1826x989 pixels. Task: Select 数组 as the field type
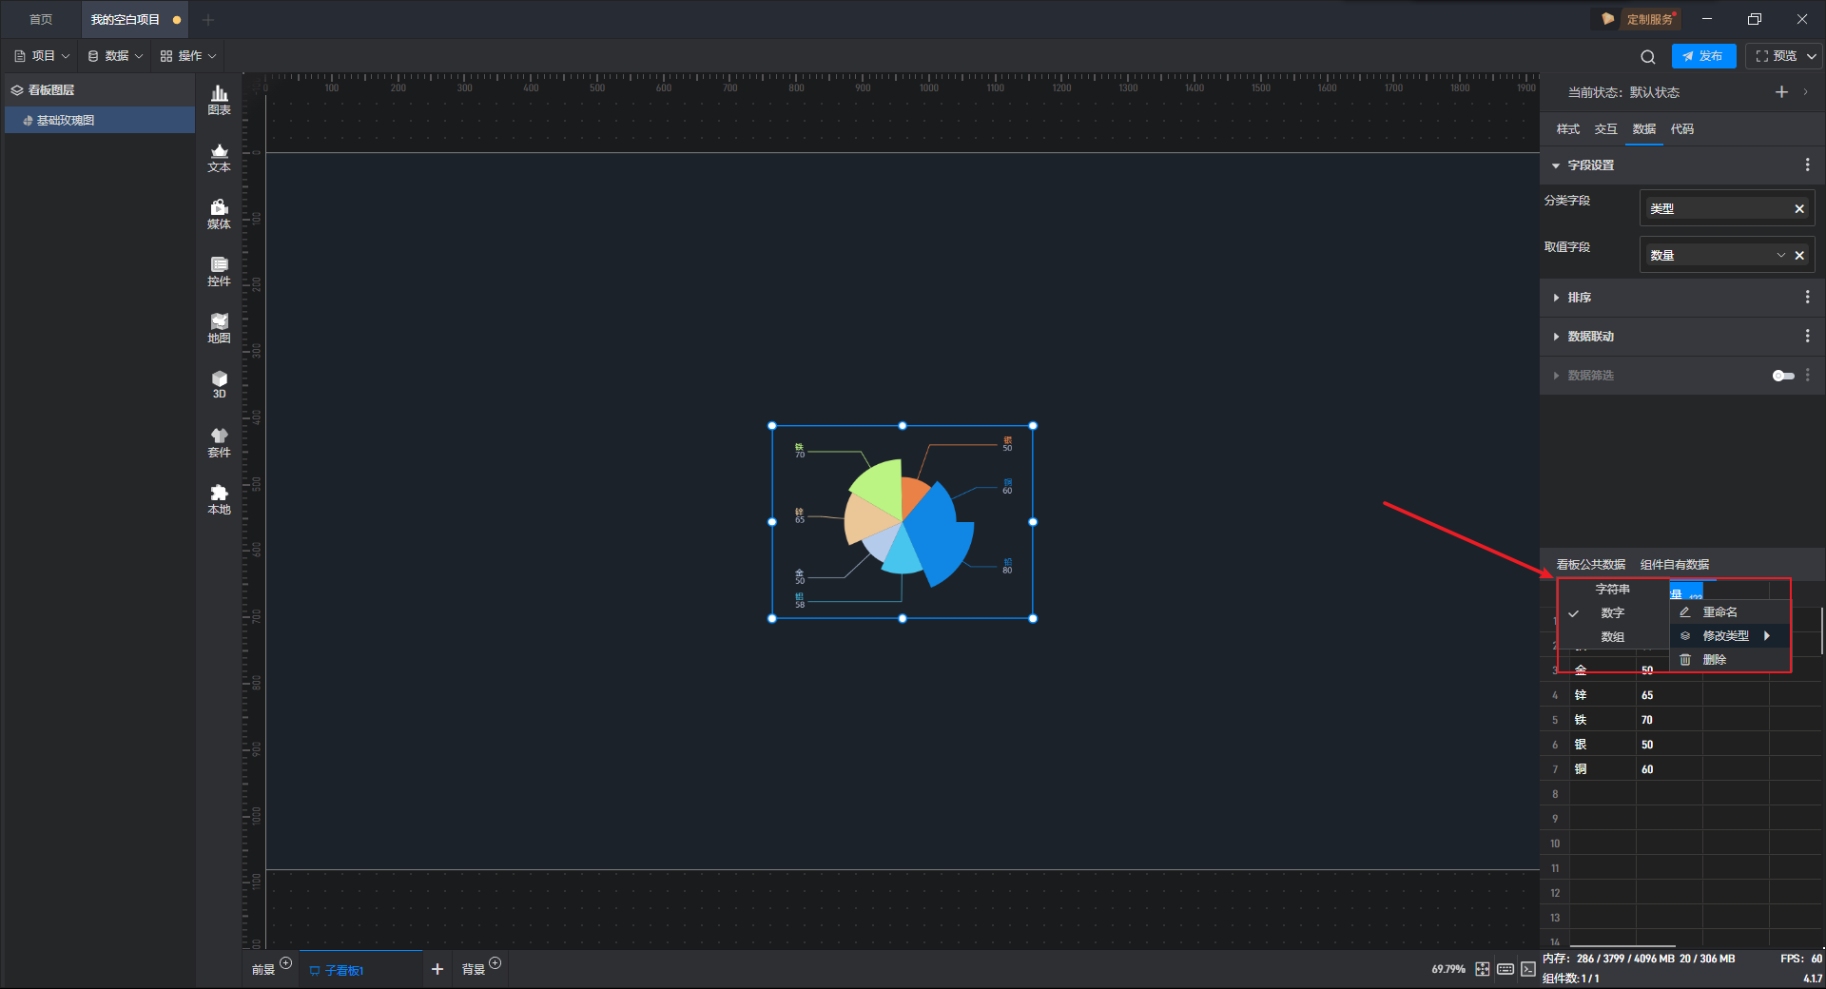pos(1612,637)
